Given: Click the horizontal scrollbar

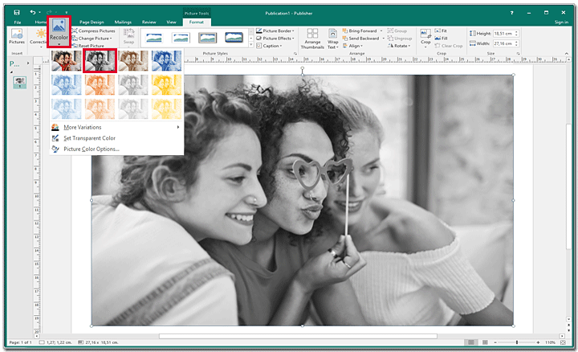Looking at the screenshot, I should [298, 336].
